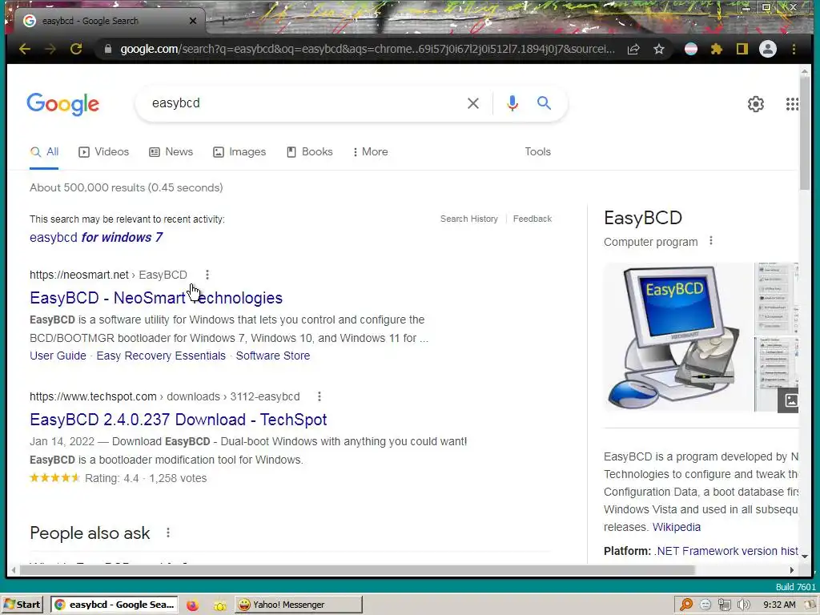View more images via image icon
Image resolution: width=820 pixels, height=615 pixels.
click(788, 400)
